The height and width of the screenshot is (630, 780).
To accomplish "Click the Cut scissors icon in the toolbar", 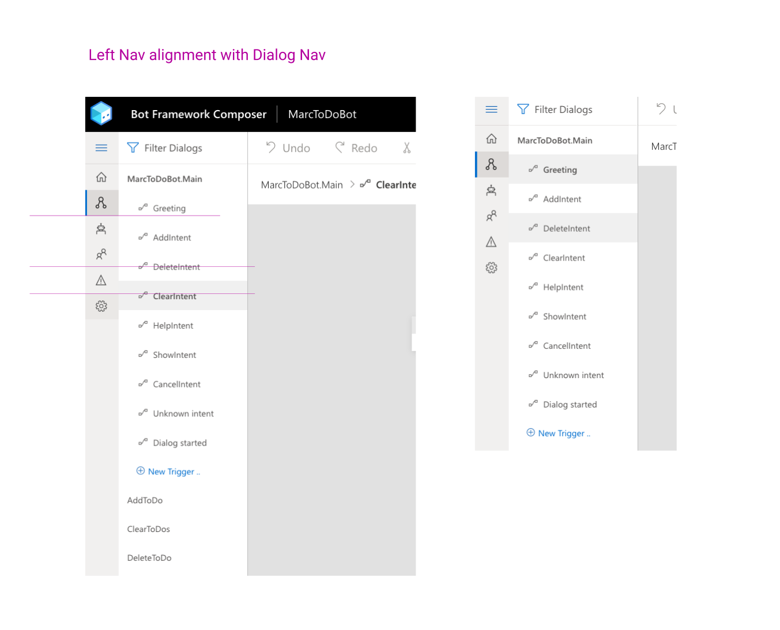I will click(407, 148).
